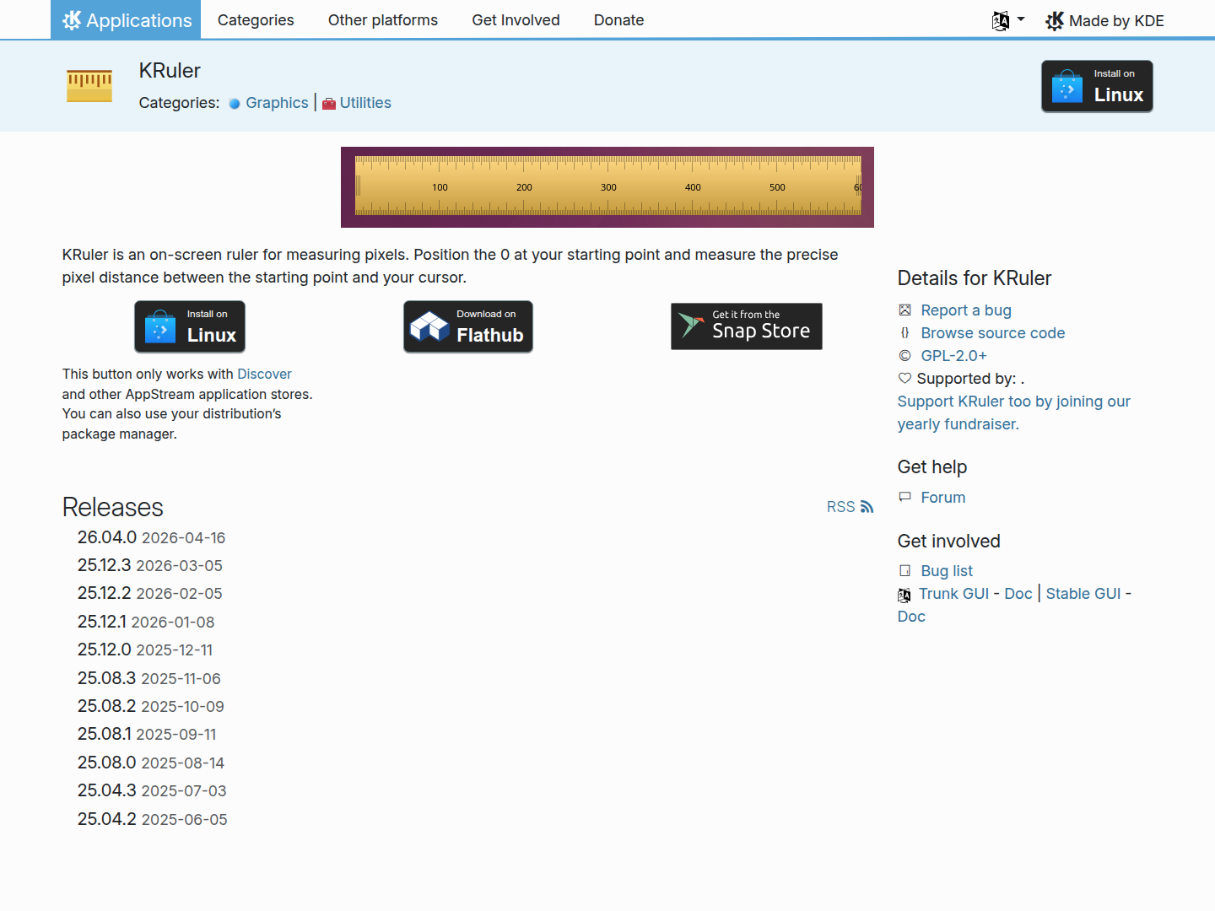Open the Graphics category link
This screenshot has width=1215, height=911.
277,103
